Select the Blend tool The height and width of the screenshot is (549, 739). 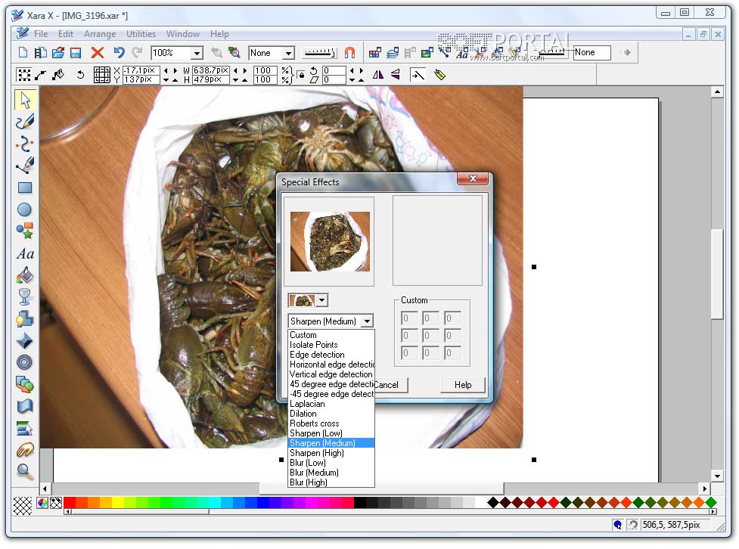pyautogui.click(x=24, y=385)
